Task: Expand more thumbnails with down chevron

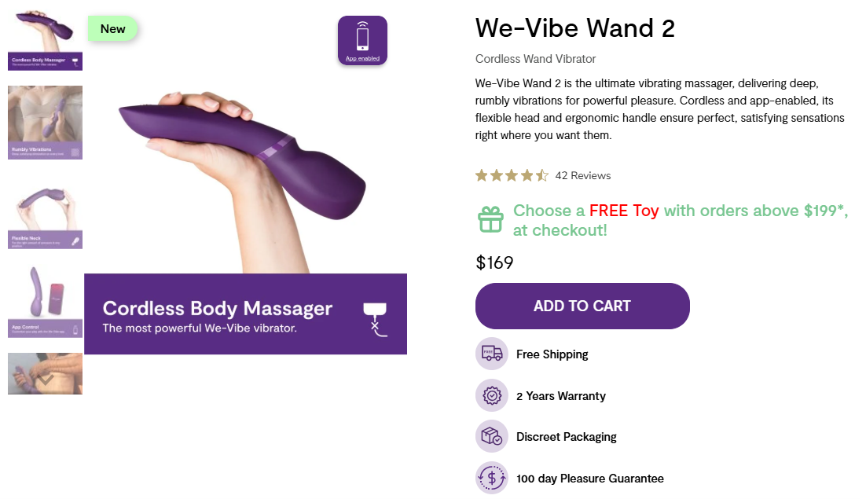Action: click(45, 380)
